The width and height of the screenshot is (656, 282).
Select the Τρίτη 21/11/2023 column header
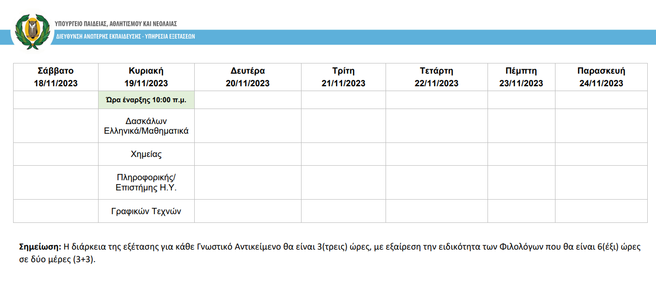343,77
